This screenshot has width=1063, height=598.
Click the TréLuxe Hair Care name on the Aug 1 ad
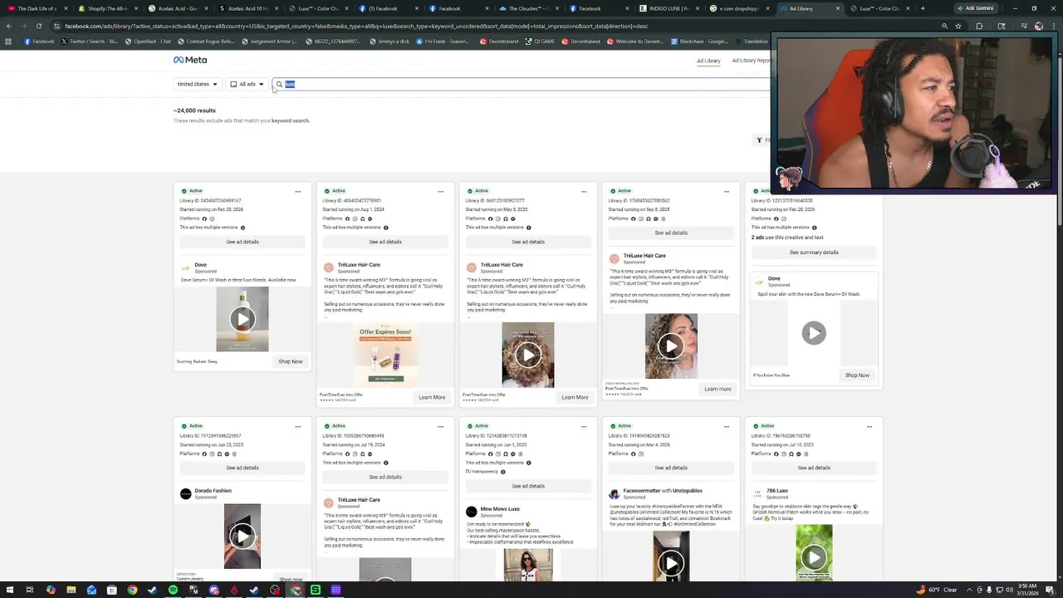point(359,265)
